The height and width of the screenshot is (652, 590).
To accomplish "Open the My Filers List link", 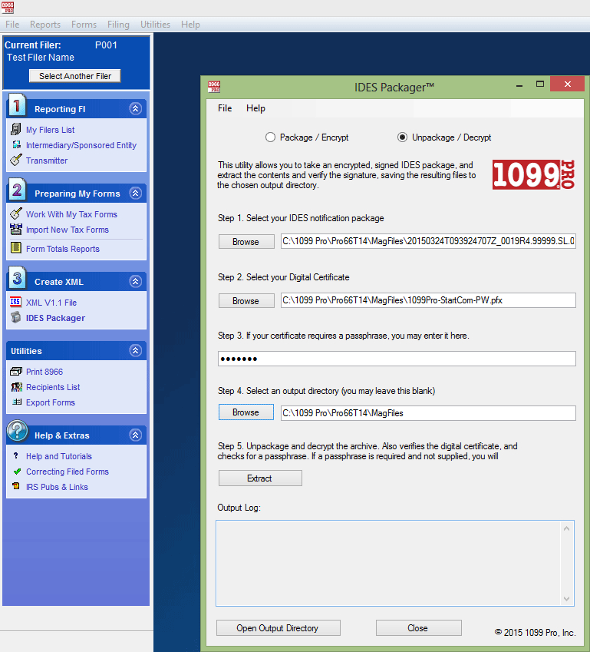I will [x=51, y=130].
